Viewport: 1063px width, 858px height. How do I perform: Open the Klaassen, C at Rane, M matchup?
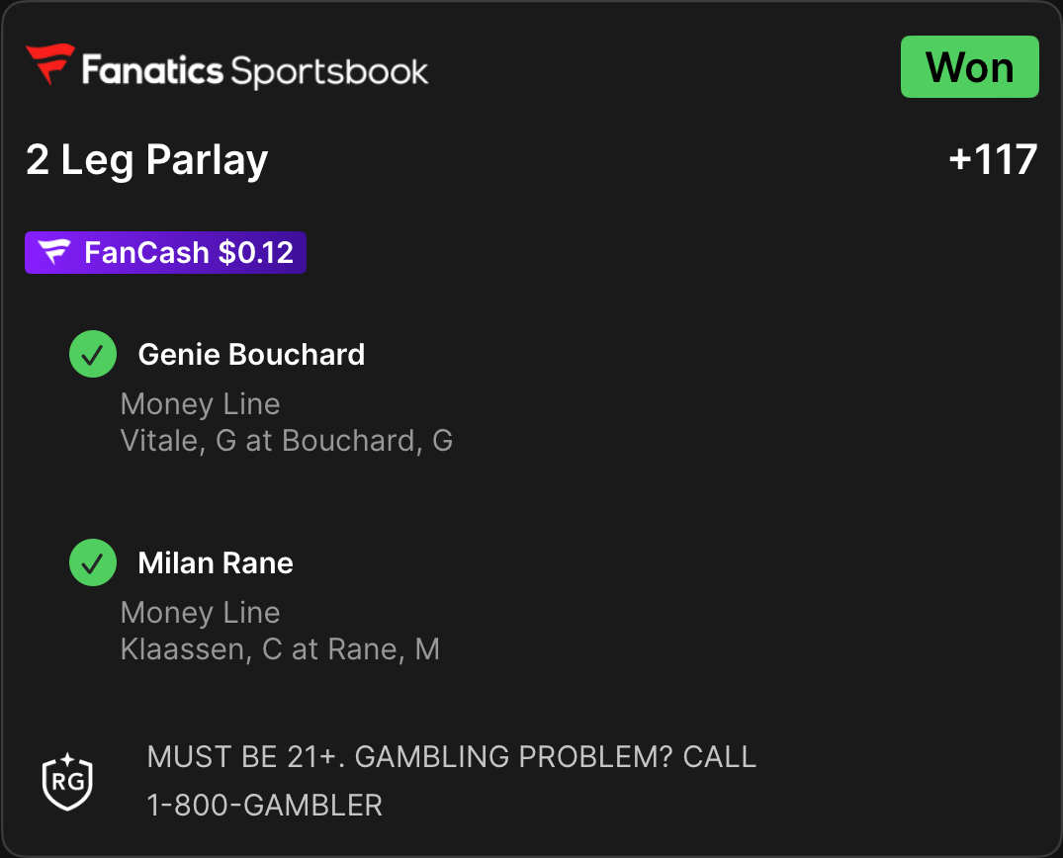(280, 649)
